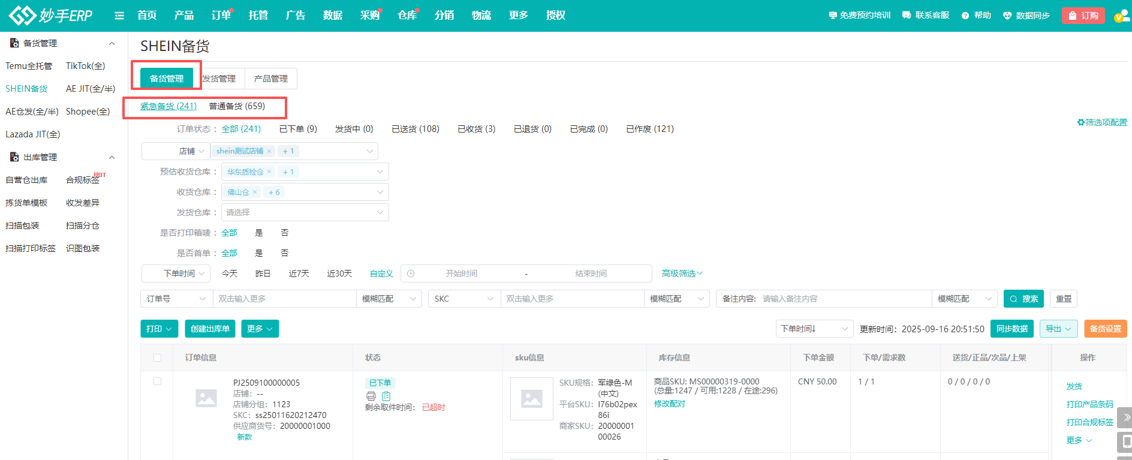
Task: Select 是 for 是否打印箱唛
Action: [259, 233]
